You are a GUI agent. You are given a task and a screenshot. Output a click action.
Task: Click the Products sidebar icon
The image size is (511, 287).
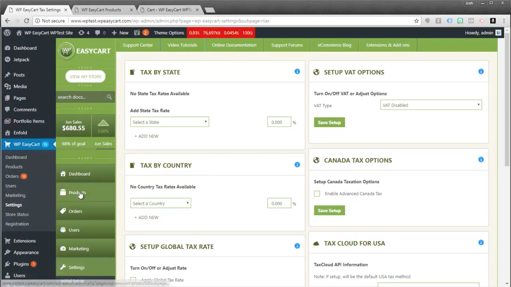(x=63, y=192)
